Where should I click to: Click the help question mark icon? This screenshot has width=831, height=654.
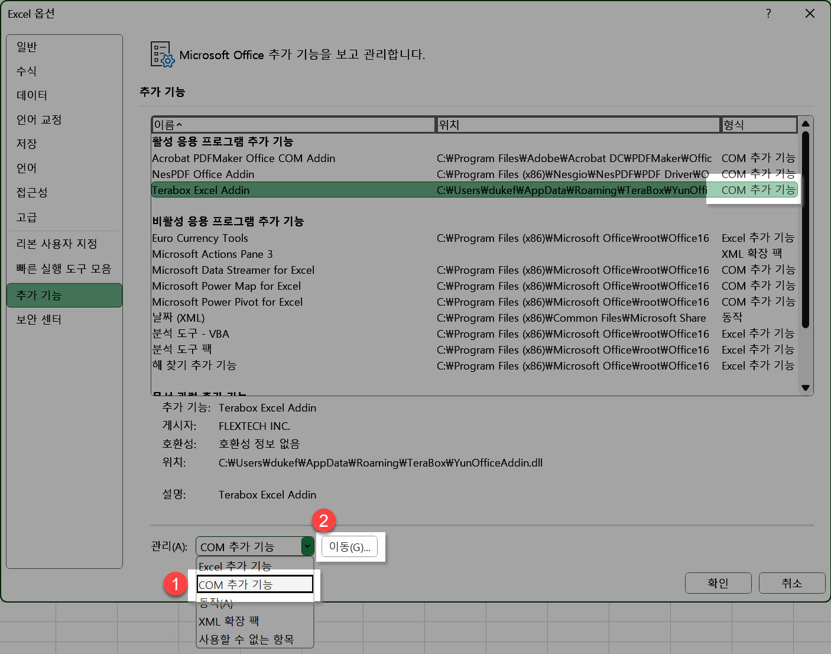click(x=768, y=13)
